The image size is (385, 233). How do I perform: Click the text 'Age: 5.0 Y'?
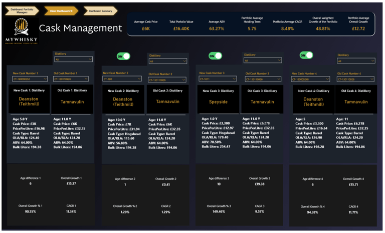click(x=20, y=119)
